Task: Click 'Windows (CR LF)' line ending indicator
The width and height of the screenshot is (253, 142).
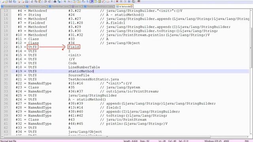Action: tap(213, 141)
